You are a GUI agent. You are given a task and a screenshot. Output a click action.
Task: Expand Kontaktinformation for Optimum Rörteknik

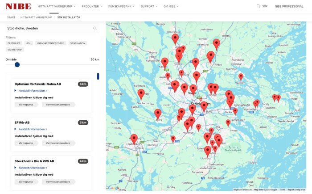[31, 91]
